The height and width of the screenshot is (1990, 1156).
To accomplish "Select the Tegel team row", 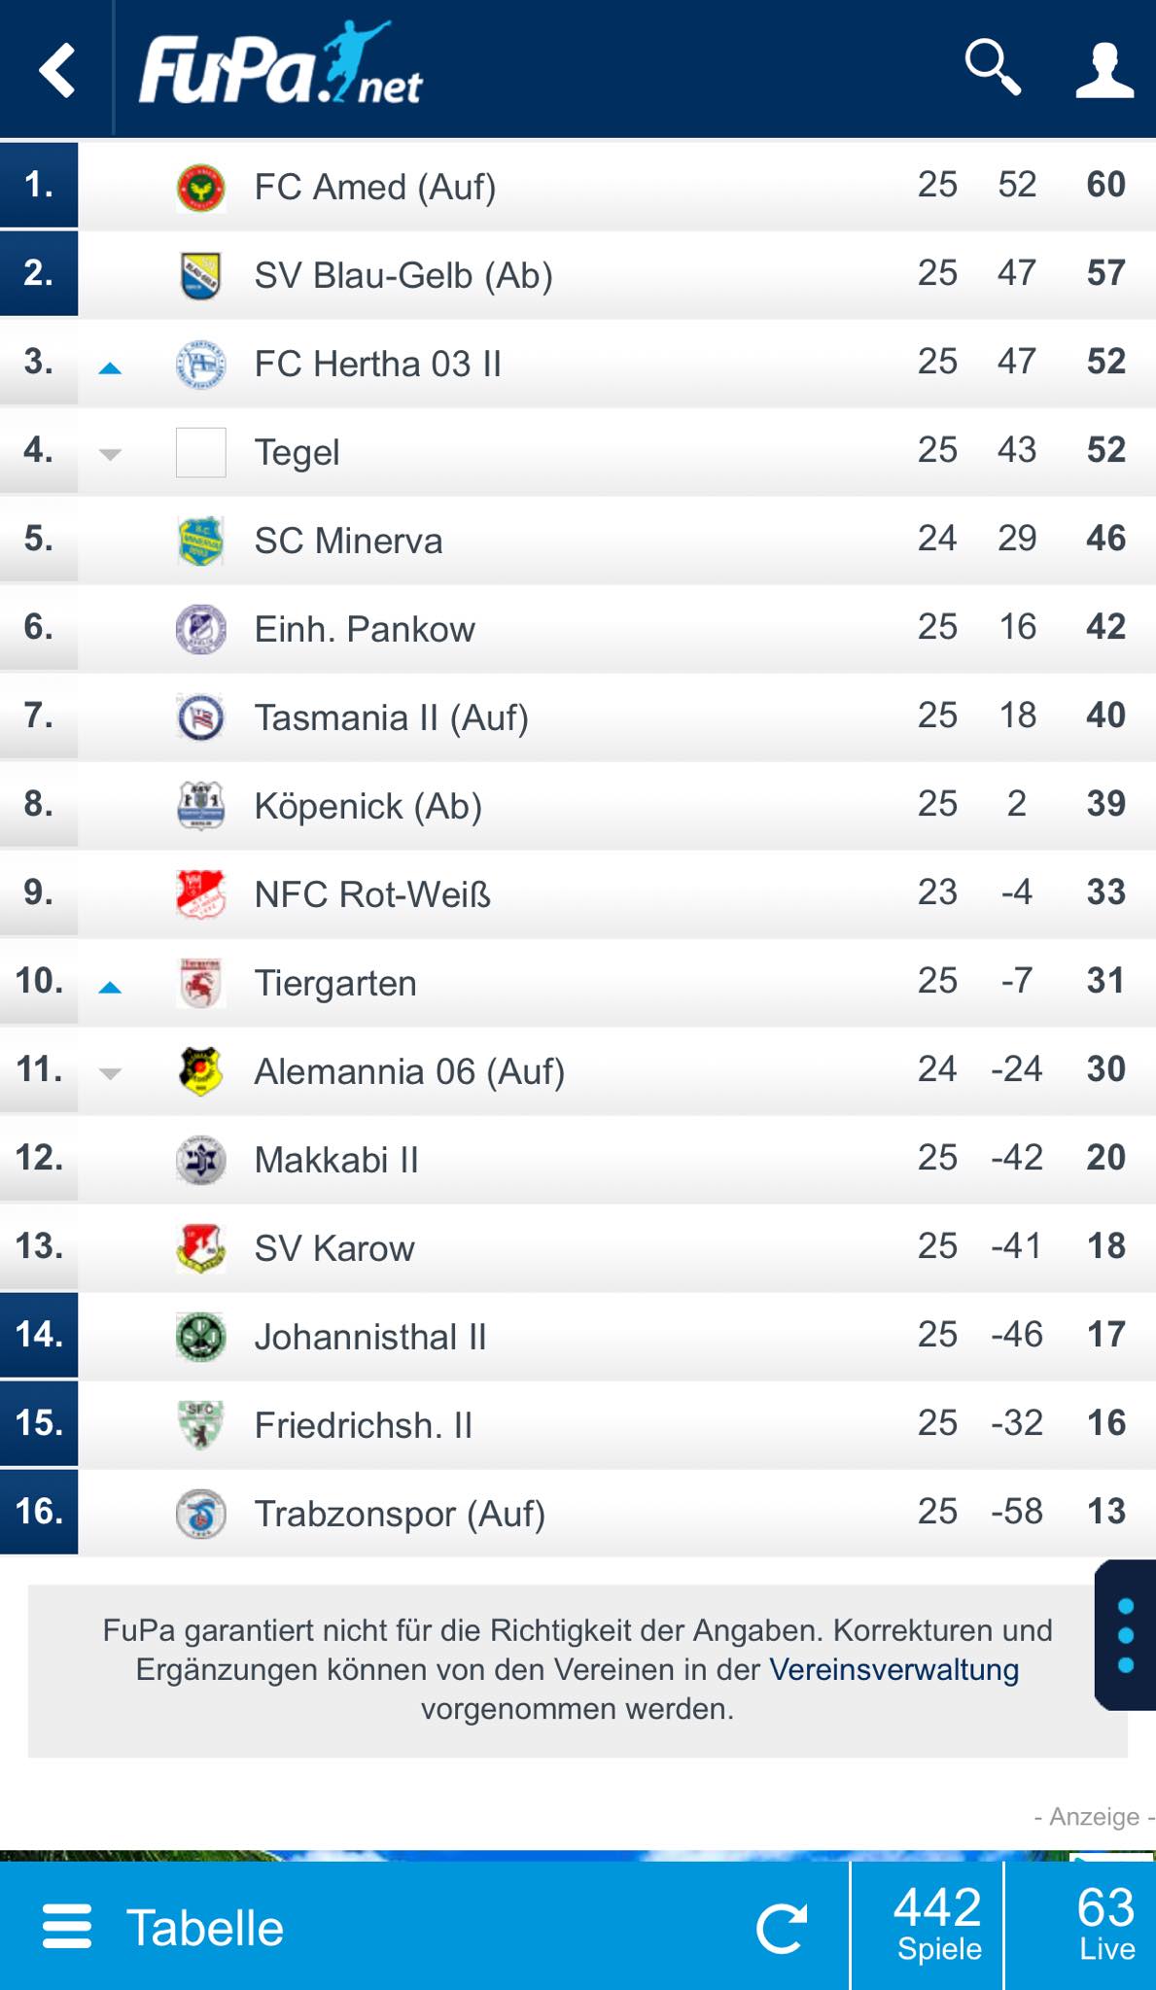I will [578, 452].
